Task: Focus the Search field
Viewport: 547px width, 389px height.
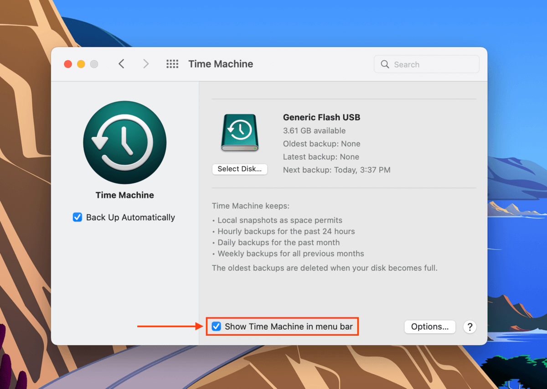Action: coord(427,64)
